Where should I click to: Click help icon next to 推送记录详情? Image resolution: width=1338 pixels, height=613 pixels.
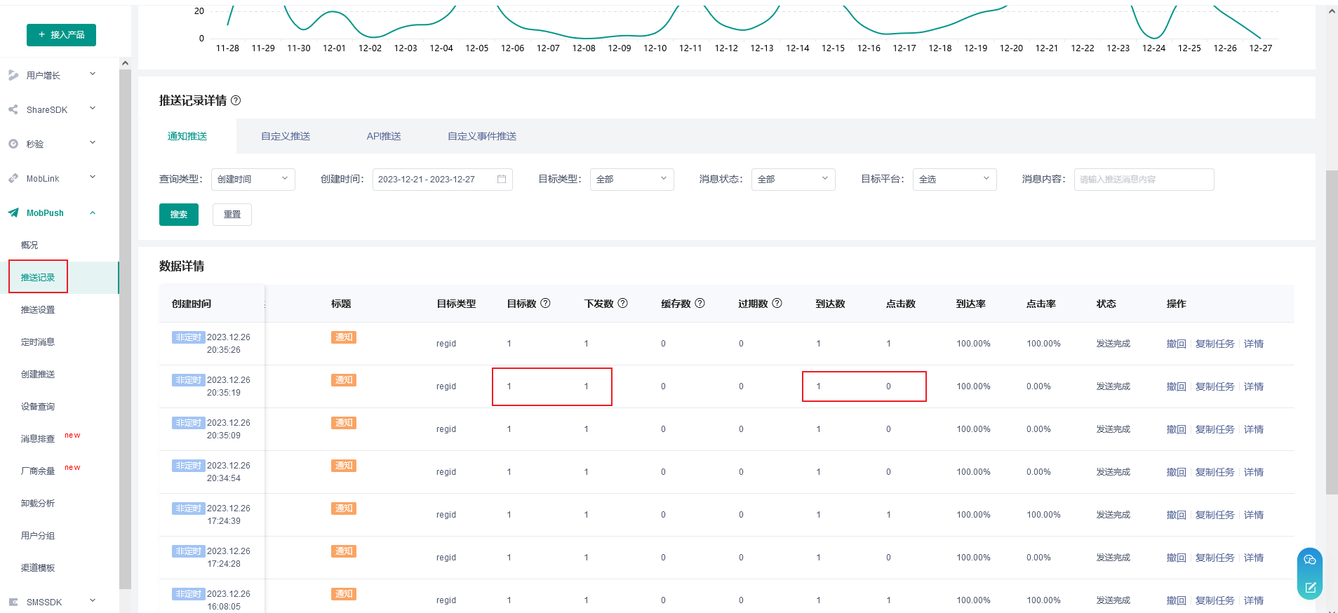[236, 100]
